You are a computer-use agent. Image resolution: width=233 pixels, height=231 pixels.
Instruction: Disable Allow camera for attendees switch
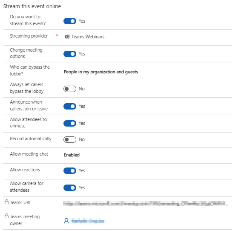[70, 188]
